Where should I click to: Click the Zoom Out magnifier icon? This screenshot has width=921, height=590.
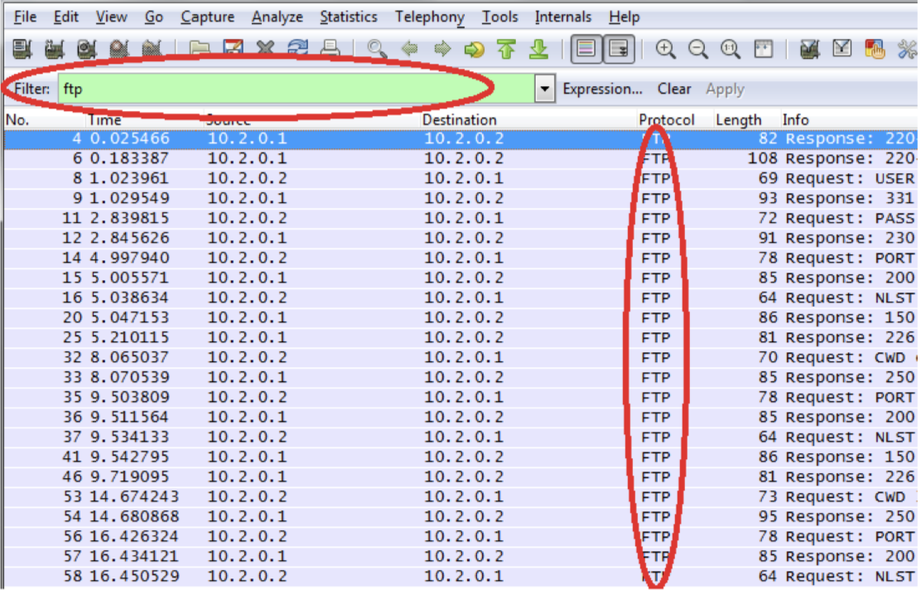(x=698, y=50)
